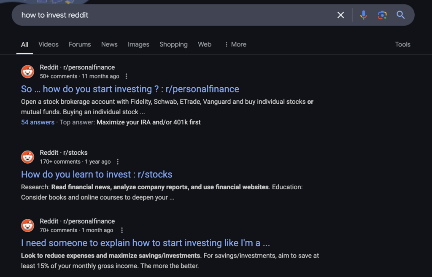Click Reddit icon beside '50+ comments' result

click(x=27, y=72)
